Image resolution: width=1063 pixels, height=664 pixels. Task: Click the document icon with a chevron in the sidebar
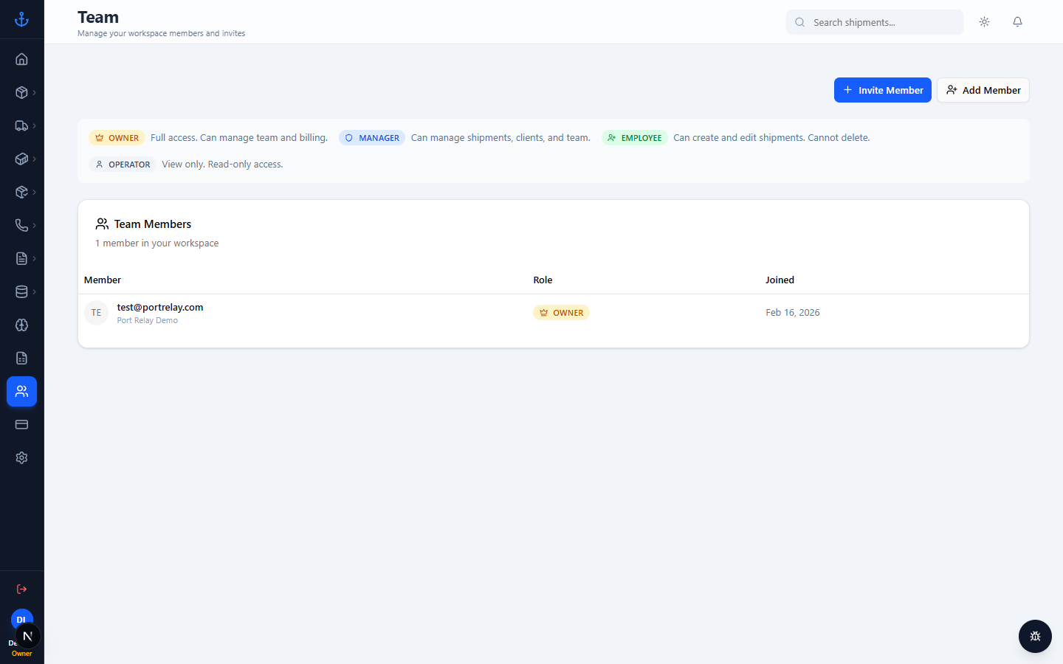click(x=21, y=258)
